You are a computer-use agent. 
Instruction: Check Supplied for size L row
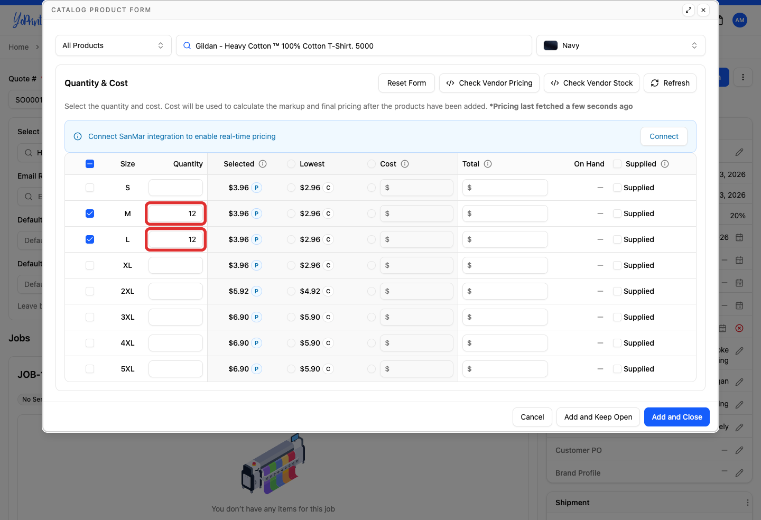617,239
